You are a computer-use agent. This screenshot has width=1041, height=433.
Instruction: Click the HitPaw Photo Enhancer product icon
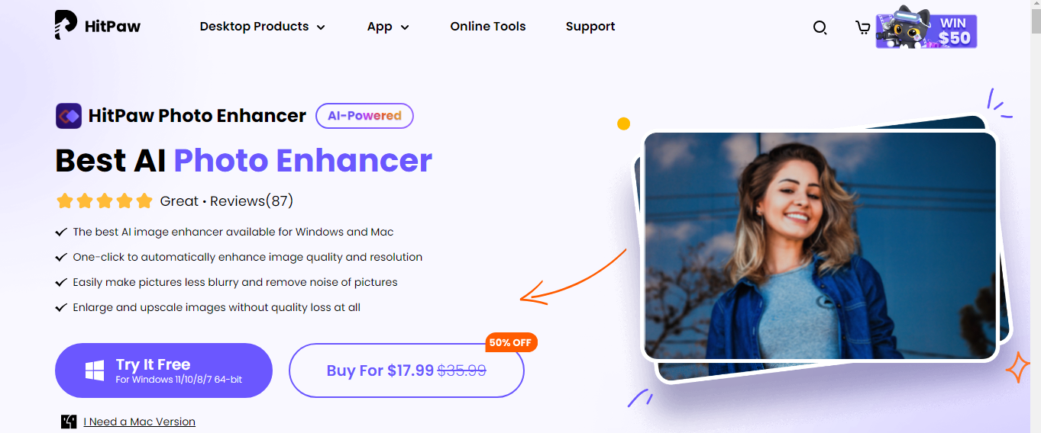[69, 116]
